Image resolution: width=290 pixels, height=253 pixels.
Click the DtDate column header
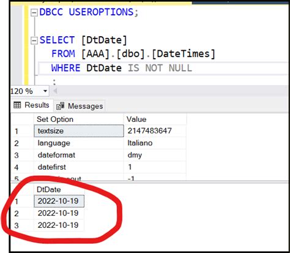click(59, 189)
